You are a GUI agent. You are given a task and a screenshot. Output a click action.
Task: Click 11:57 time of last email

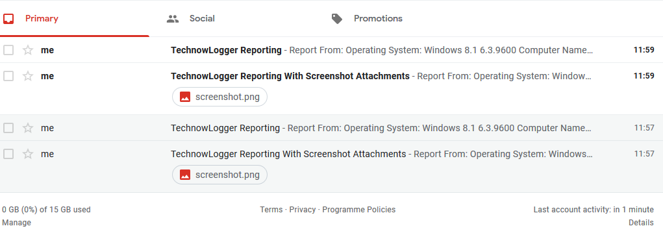[644, 154]
